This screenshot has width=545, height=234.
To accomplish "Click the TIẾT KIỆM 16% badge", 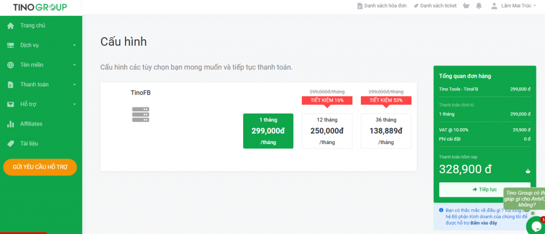I will click(x=327, y=101).
